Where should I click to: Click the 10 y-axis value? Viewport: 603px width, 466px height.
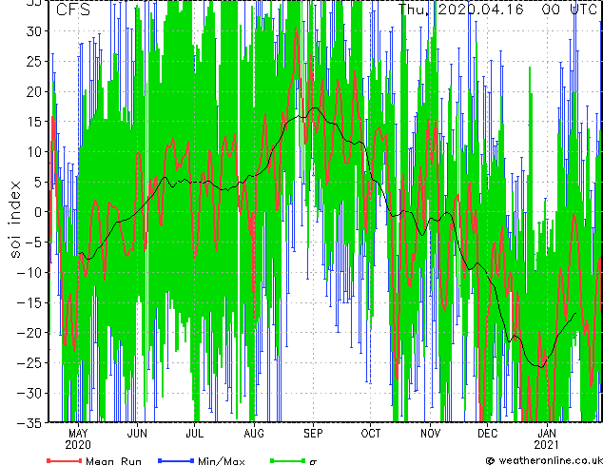(35, 152)
